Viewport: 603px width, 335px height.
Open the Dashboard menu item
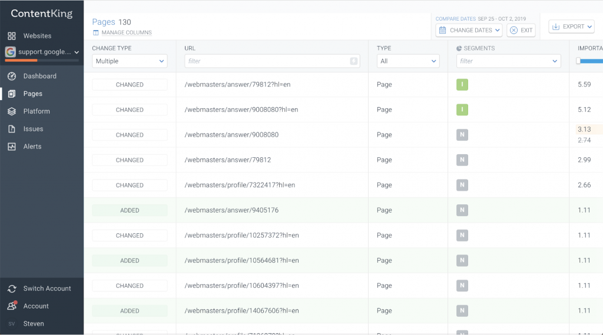tap(39, 76)
